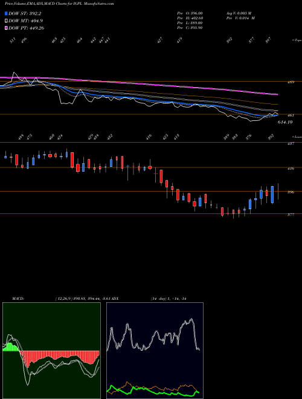Click the magenta DOW PT legend swatch
302x399 pixels.
coord(6,28)
